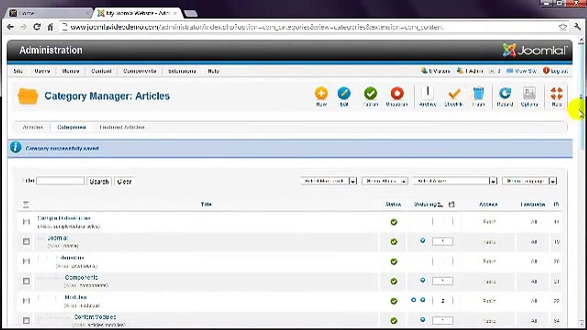Click the red Unpublish toolbar icon
Image resolution: width=587 pixels, height=330 pixels.
pos(397,94)
